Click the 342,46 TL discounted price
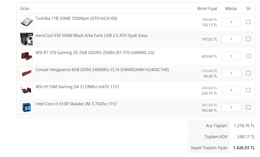Image resolution: width=260 pixels, height=157 pixels. [209, 110]
